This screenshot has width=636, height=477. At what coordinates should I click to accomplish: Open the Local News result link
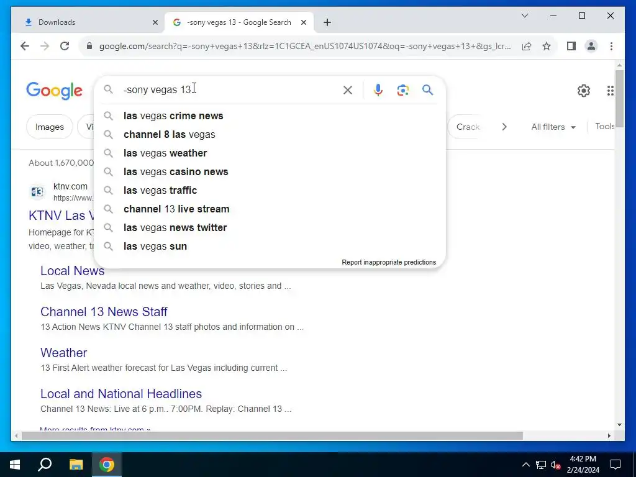click(x=72, y=271)
